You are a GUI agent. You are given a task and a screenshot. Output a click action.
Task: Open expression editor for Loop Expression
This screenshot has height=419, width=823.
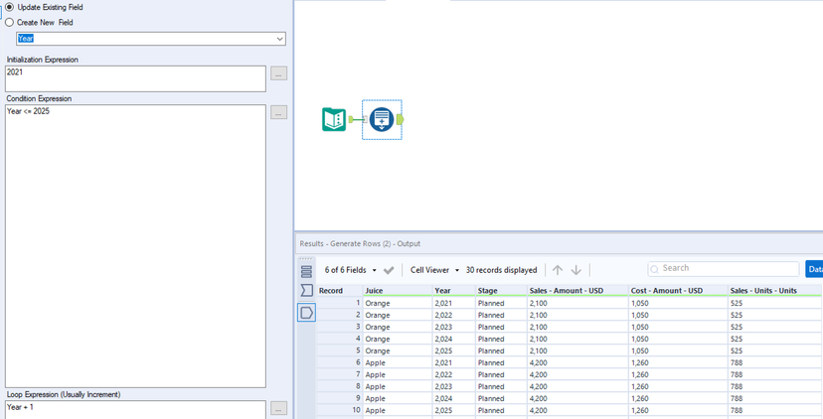pyautogui.click(x=278, y=408)
